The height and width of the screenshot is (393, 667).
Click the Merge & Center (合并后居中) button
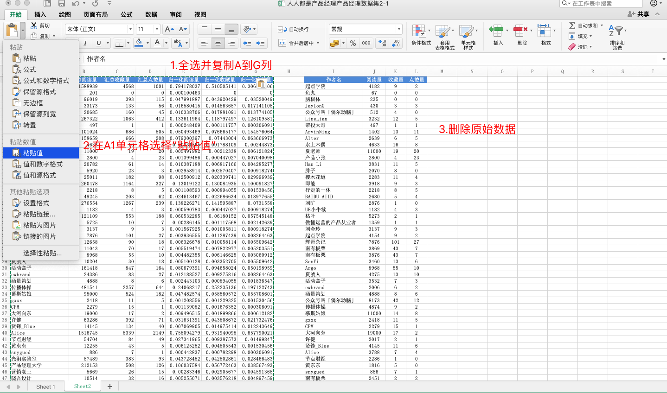(x=299, y=43)
